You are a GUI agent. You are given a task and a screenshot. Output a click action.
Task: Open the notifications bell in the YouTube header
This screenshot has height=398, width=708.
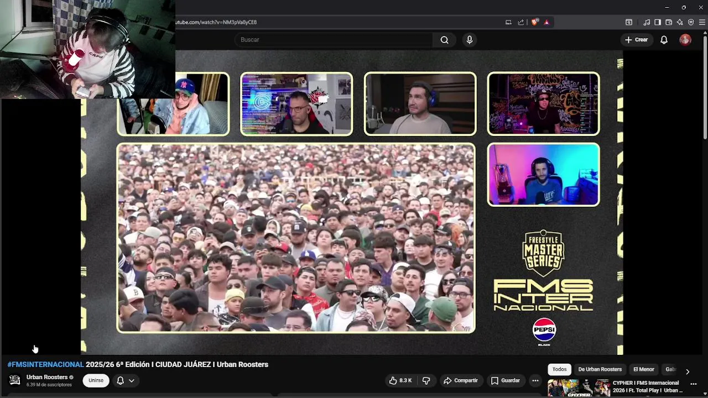pyautogui.click(x=664, y=40)
